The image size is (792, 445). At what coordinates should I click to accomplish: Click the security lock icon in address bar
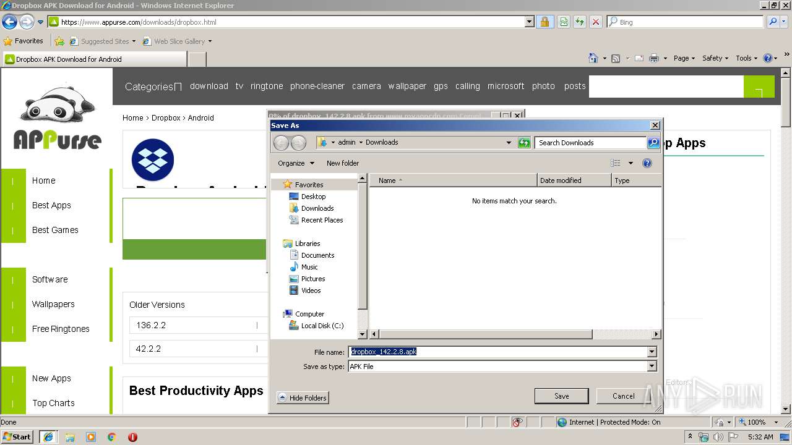[544, 22]
